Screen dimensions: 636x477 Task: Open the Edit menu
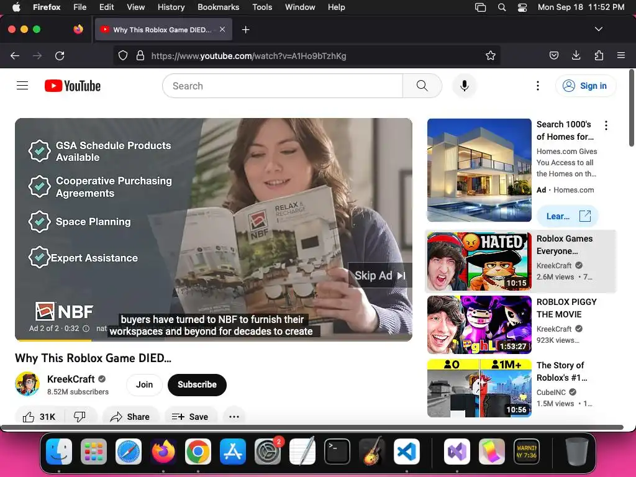106,7
